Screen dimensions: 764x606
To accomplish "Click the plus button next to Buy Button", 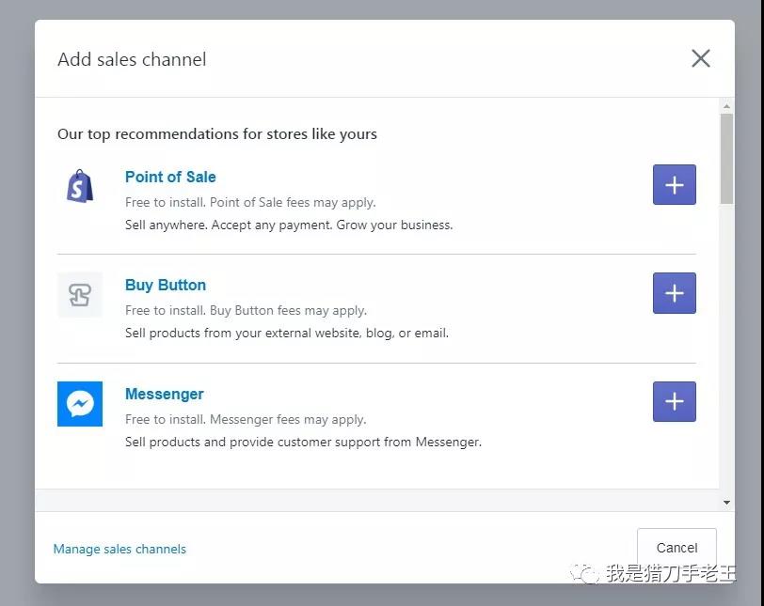I will click(x=674, y=293).
